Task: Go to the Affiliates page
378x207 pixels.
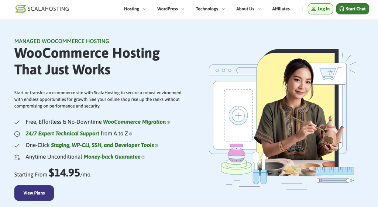Action: (x=281, y=9)
